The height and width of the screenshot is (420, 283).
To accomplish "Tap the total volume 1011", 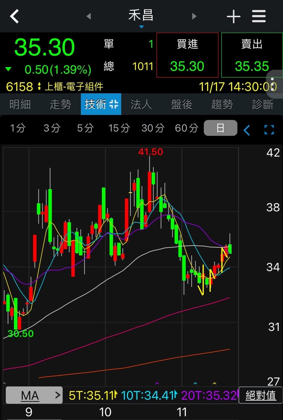I will pos(143,67).
